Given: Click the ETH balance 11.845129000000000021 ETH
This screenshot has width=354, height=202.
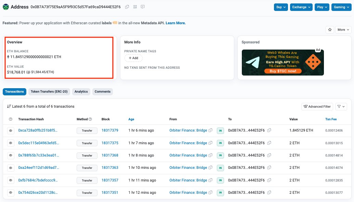Looking at the screenshot, I should (x=36, y=57).
